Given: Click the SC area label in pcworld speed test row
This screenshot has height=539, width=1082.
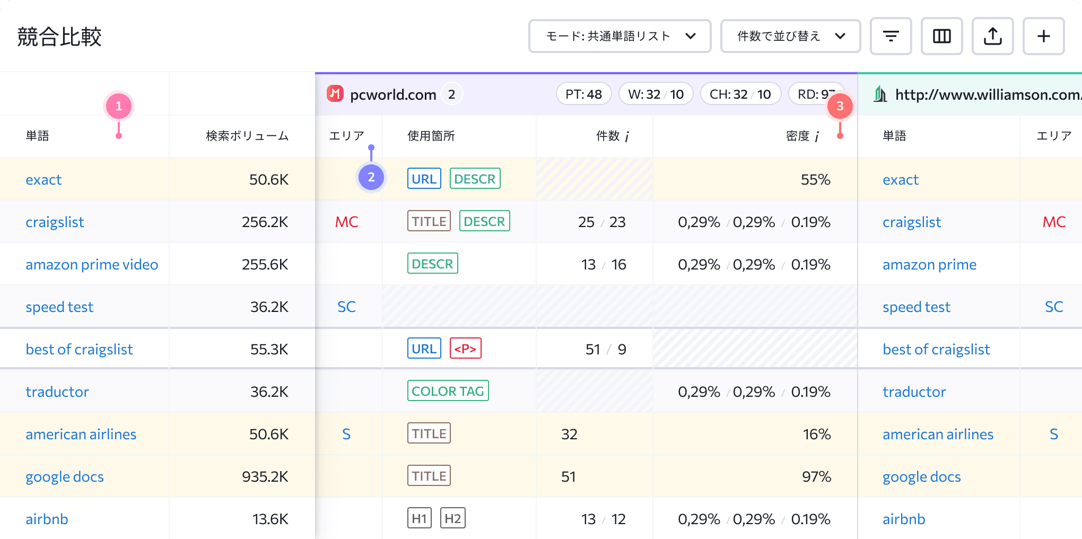Looking at the screenshot, I should pos(346,307).
